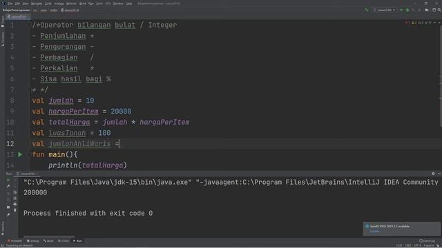The height and width of the screenshot is (248, 442).
Task: Click on totalHarga declaration at line 10
Action: [x=69, y=123]
